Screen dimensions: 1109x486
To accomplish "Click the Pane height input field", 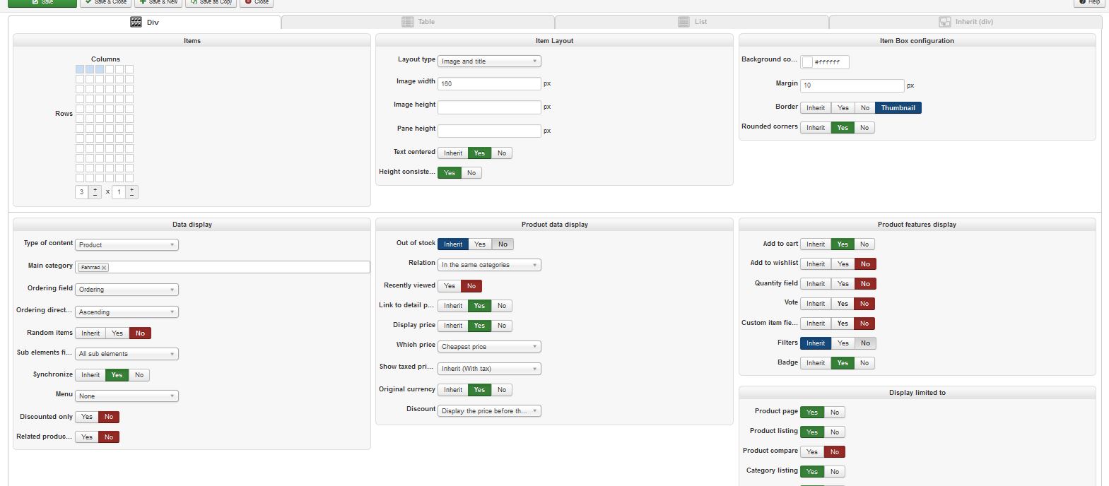I will point(489,131).
